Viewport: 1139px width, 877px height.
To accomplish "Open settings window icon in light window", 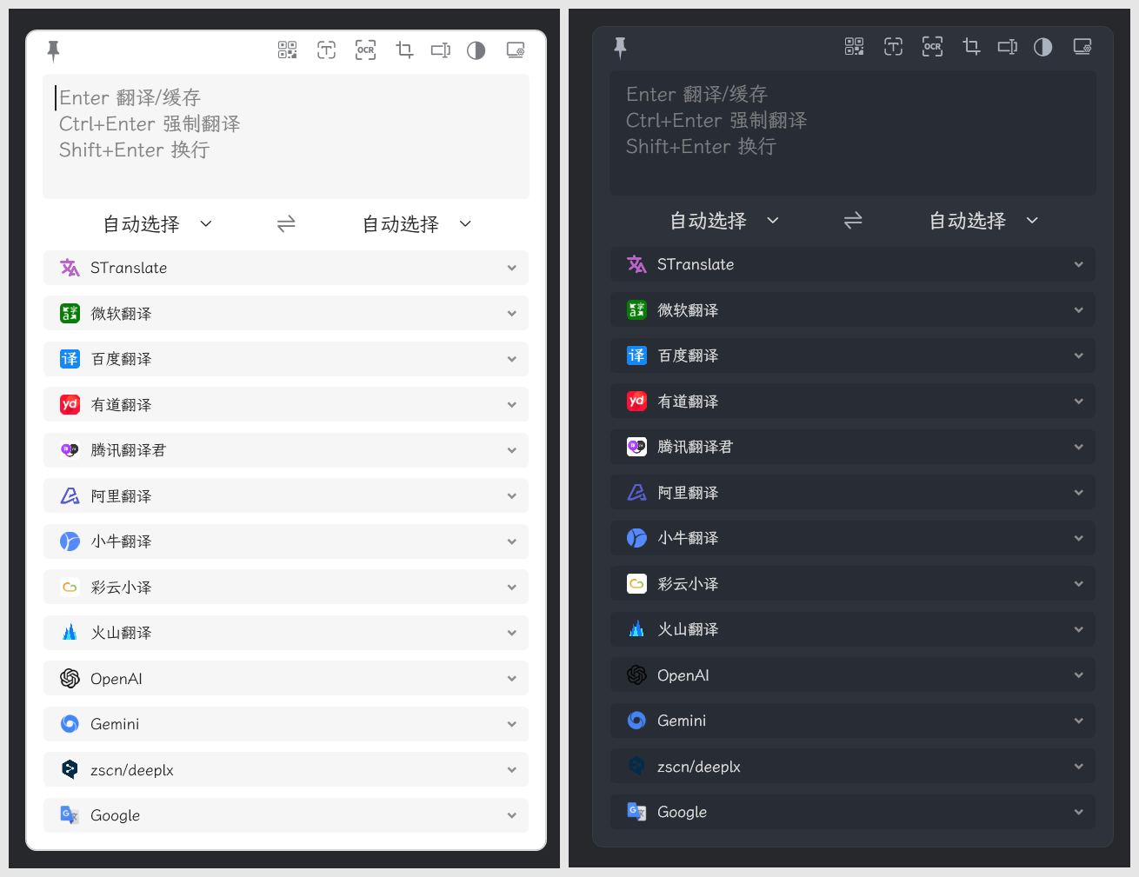I will 516,50.
